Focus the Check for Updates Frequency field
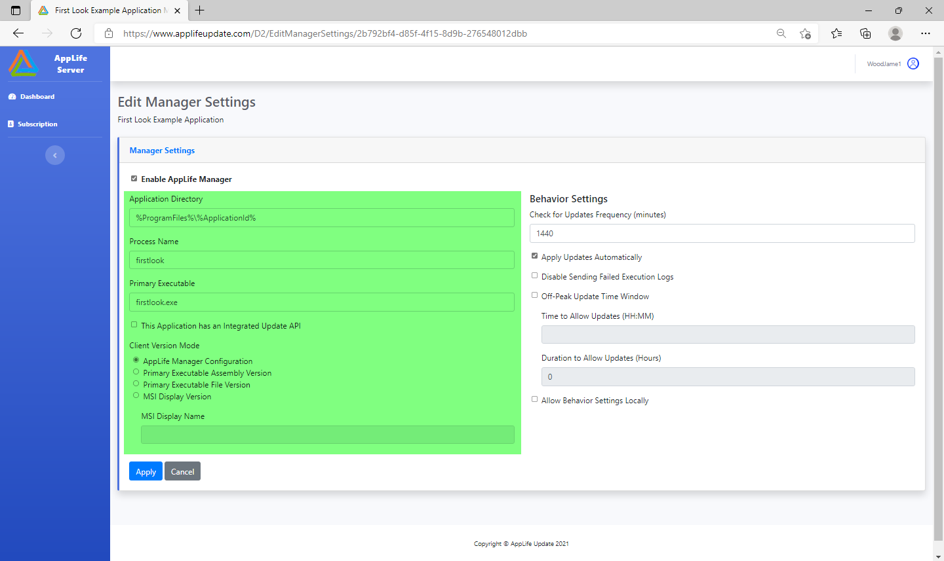 (x=722, y=234)
